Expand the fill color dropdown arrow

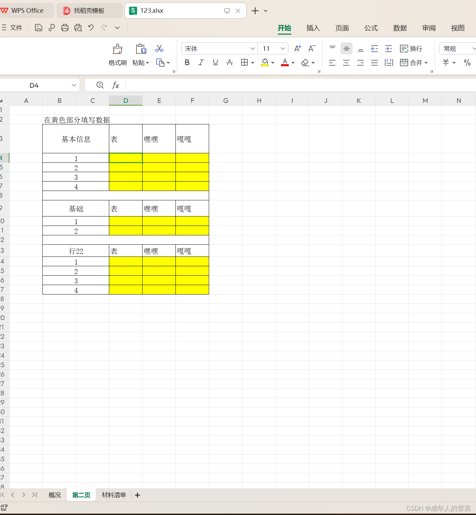[x=273, y=63]
